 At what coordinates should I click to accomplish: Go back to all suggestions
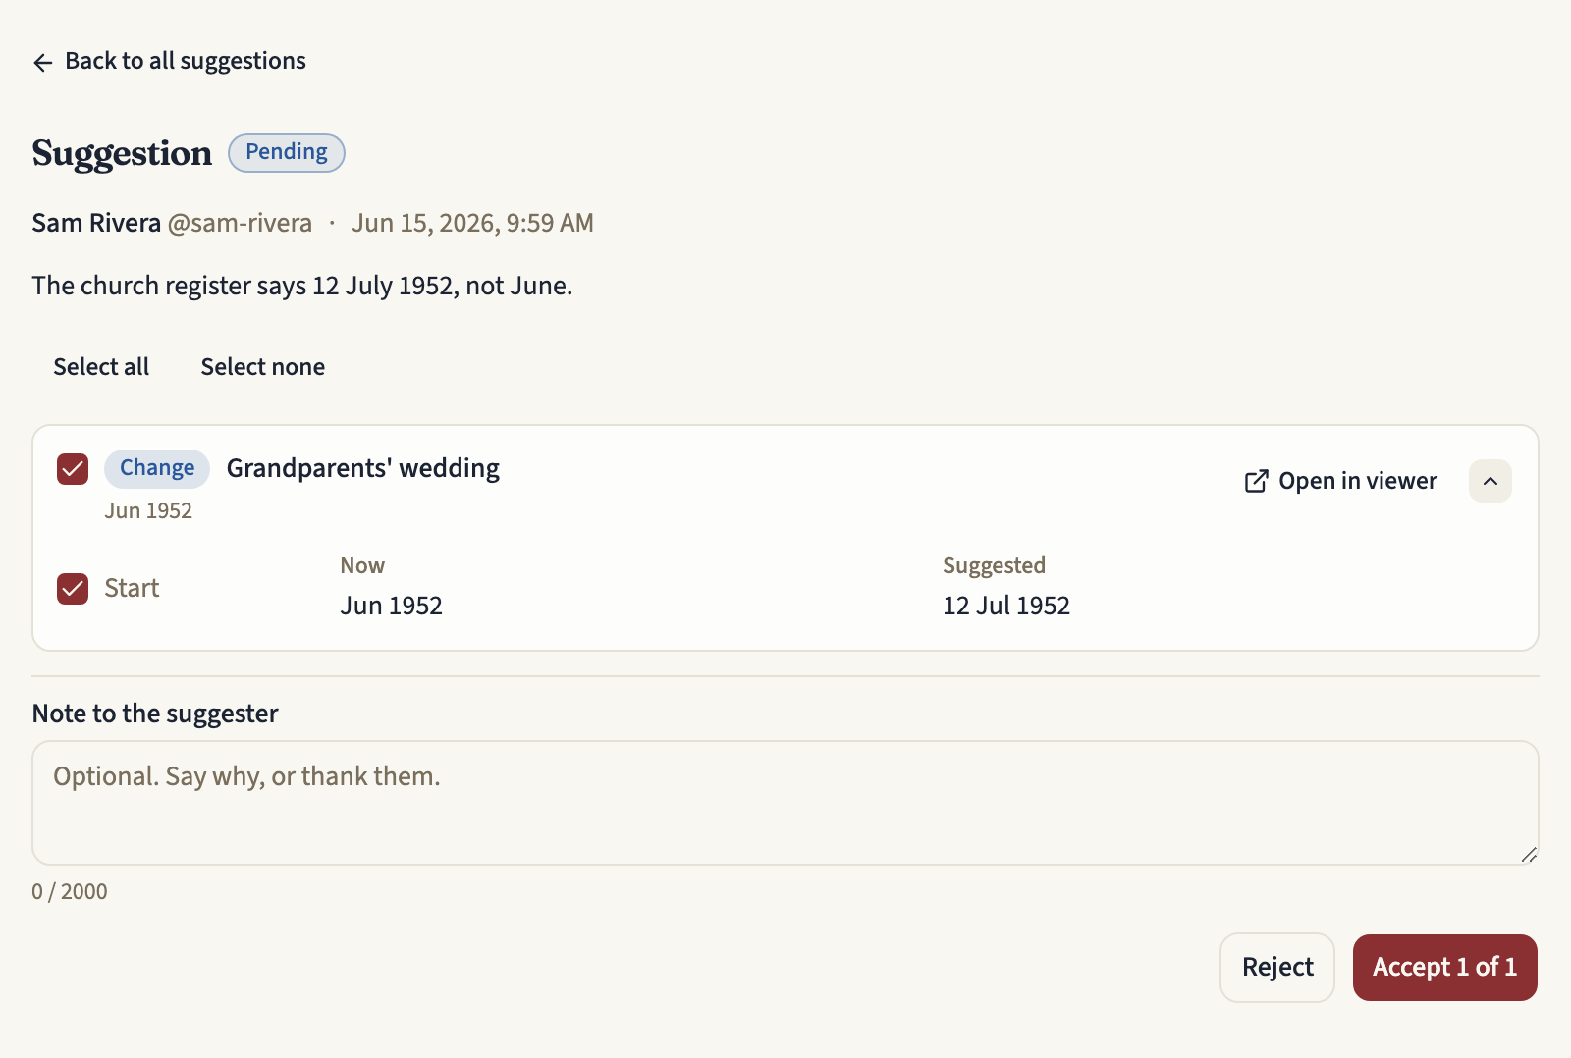coord(169,61)
